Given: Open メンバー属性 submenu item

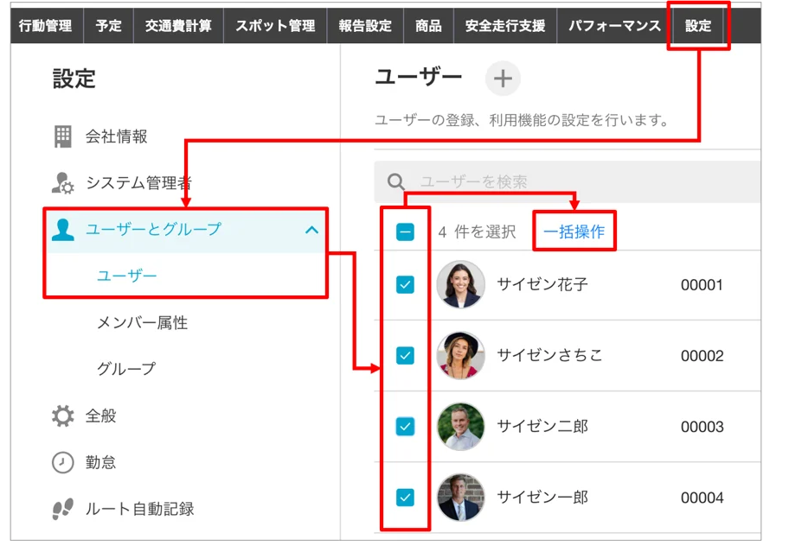Looking at the screenshot, I should (143, 322).
